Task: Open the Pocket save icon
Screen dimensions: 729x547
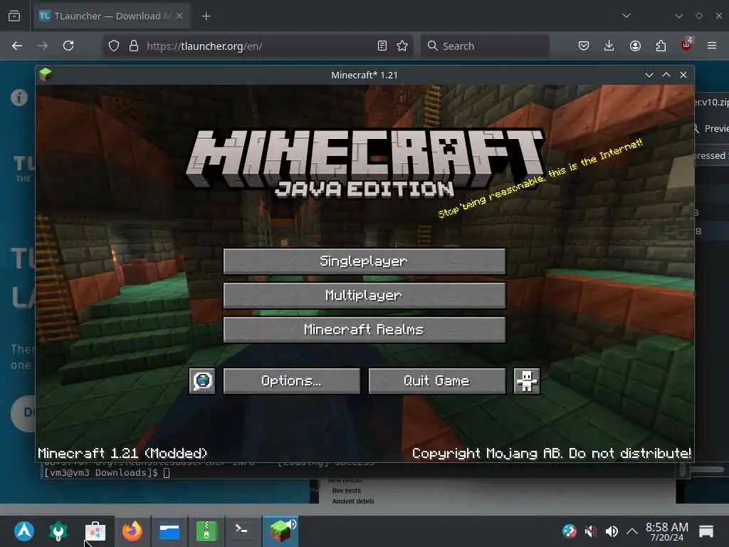Action: [x=584, y=46]
